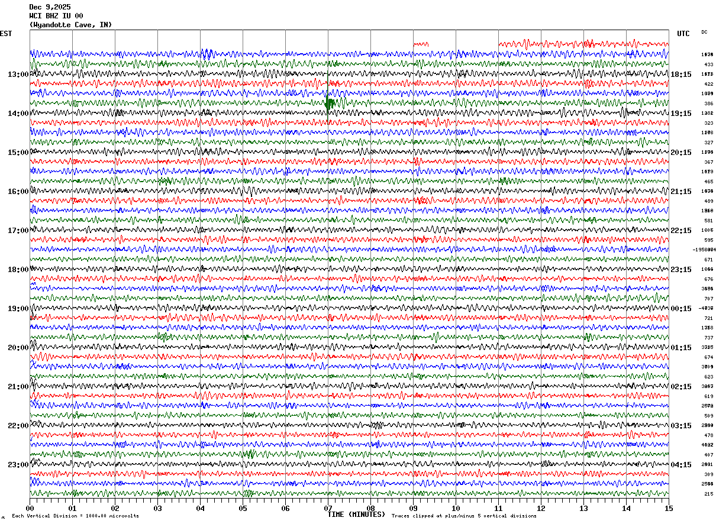Click the 18:15 UTC time label
Image resolution: width=716 pixels, height=524 pixels.
click(x=681, y=75)
